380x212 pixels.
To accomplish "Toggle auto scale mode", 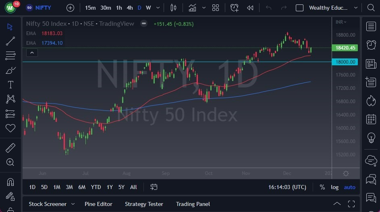I will tap(349, 187).
